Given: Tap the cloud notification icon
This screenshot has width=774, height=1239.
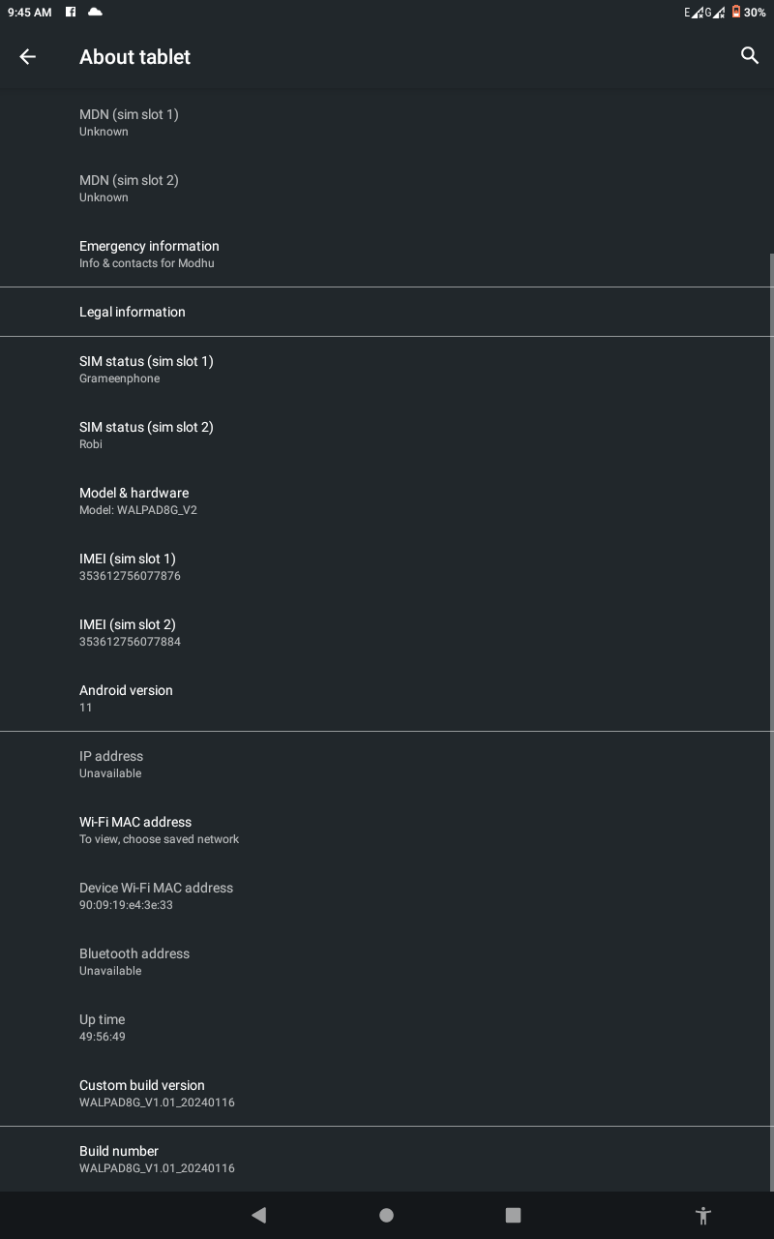Looking at the screenshot, I should point(95,13).
